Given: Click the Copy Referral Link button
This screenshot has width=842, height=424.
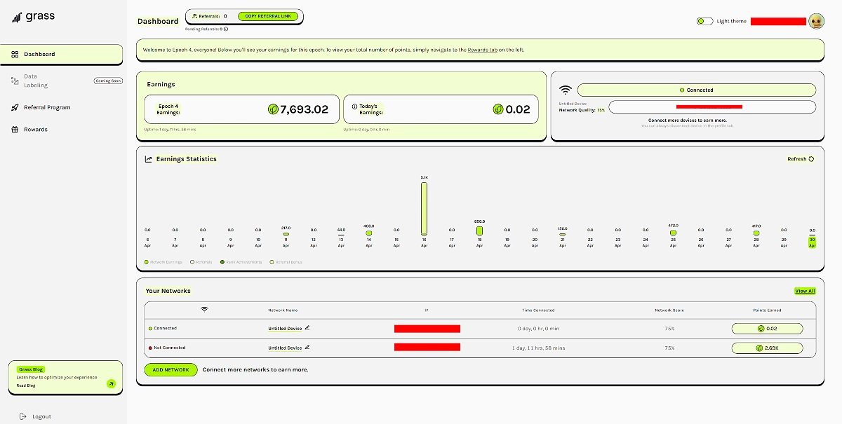Looking at the screenshot, I should click(267, 15).
